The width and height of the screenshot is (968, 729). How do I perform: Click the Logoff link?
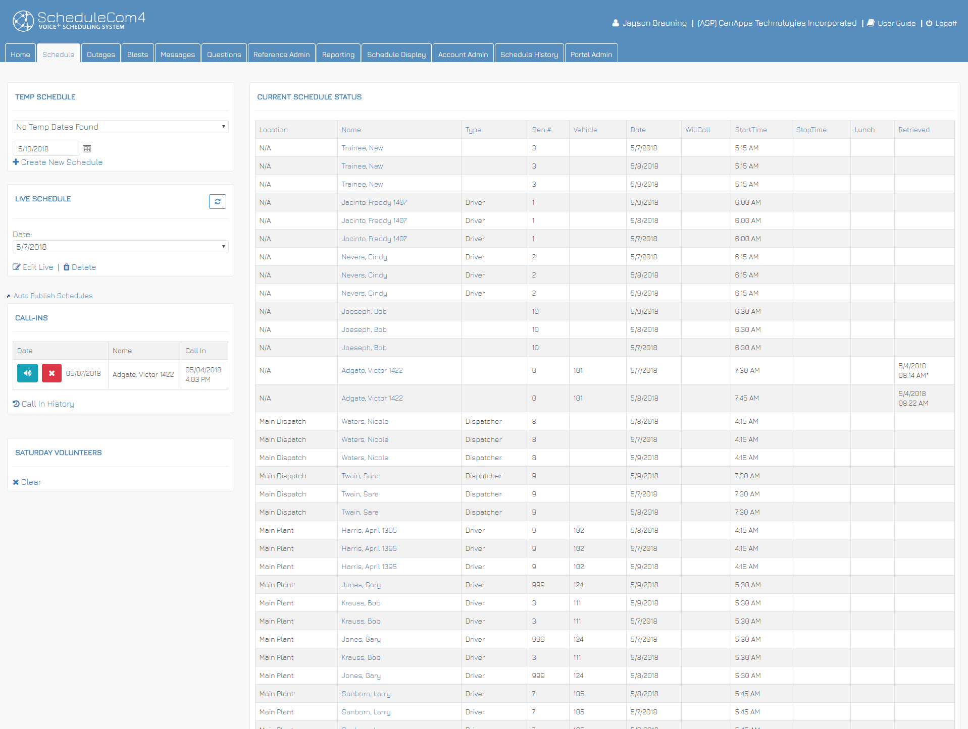tap(946, 23)
